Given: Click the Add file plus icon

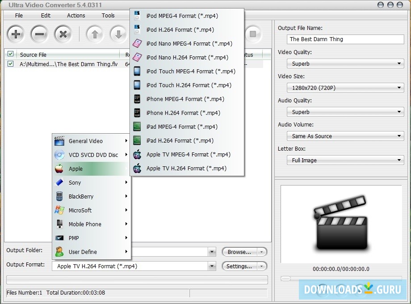Looking at the screenshot, I should click(16, 34).
